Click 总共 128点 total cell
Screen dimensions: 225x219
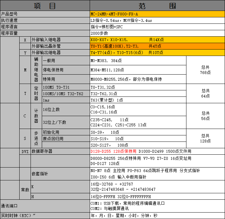pos(205,138)
